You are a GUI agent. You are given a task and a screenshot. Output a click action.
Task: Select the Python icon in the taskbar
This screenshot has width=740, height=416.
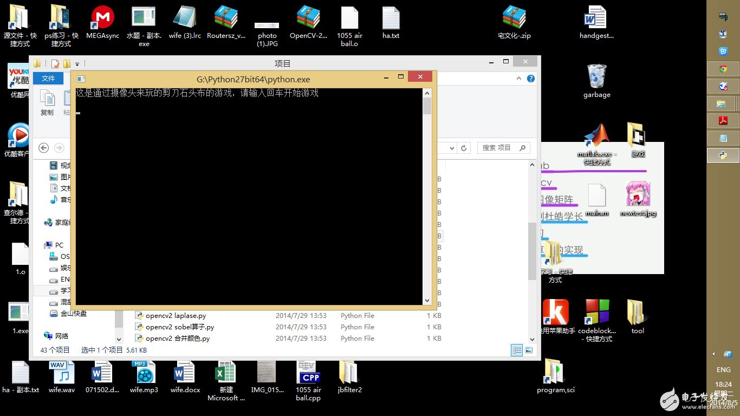[x=723, y=155]
